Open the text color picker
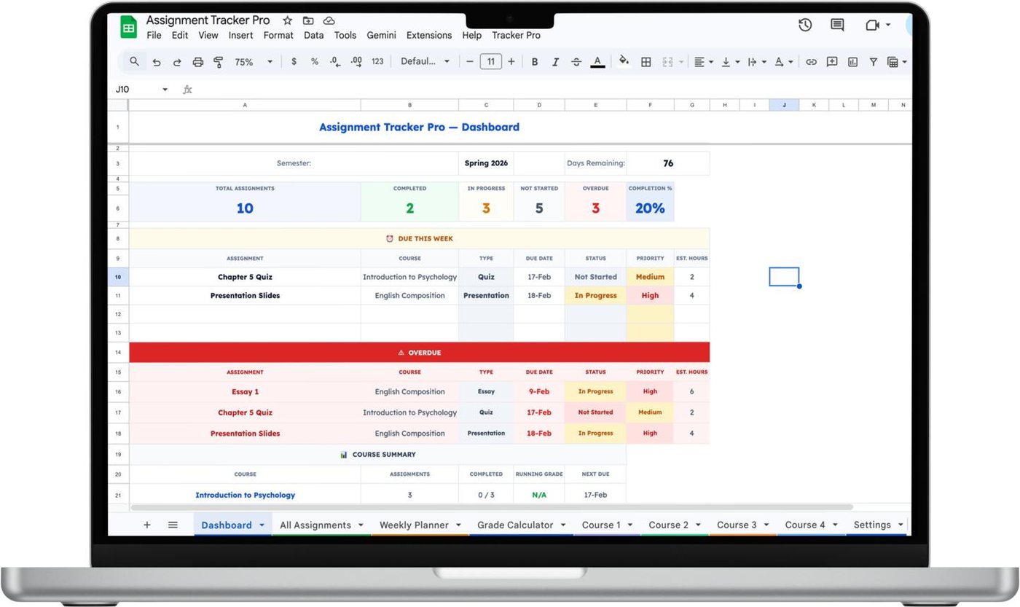This screenshot has width=1020, height=607. tap(597, 62)
